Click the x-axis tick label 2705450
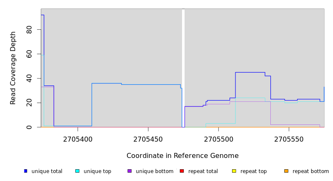 [x=148, y=139]
